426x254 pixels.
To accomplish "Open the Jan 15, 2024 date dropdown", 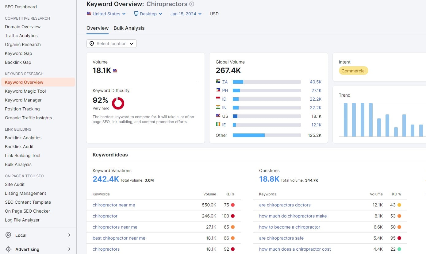I will tap(186, 14).
